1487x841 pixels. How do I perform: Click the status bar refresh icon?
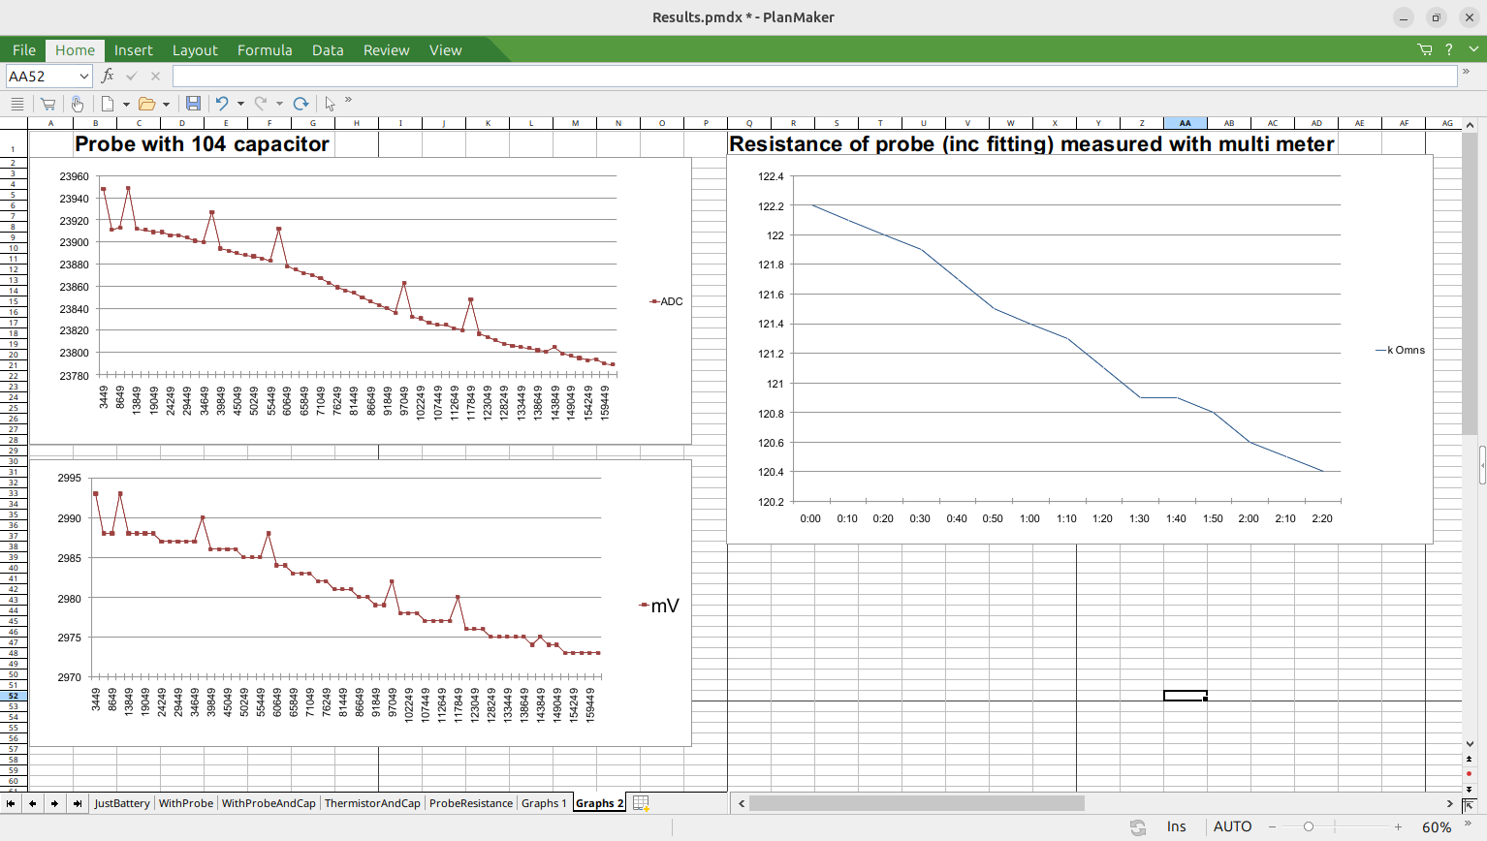click(1138, 826)
